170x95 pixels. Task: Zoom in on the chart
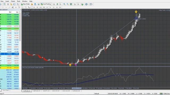click(x=64, y=4)
